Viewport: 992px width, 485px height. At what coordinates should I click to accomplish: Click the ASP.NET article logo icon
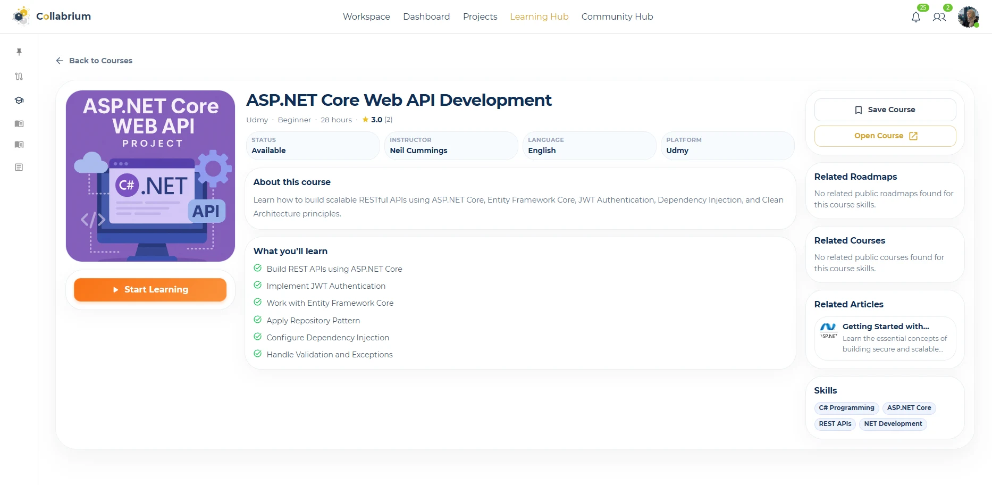tap(828, 331)
